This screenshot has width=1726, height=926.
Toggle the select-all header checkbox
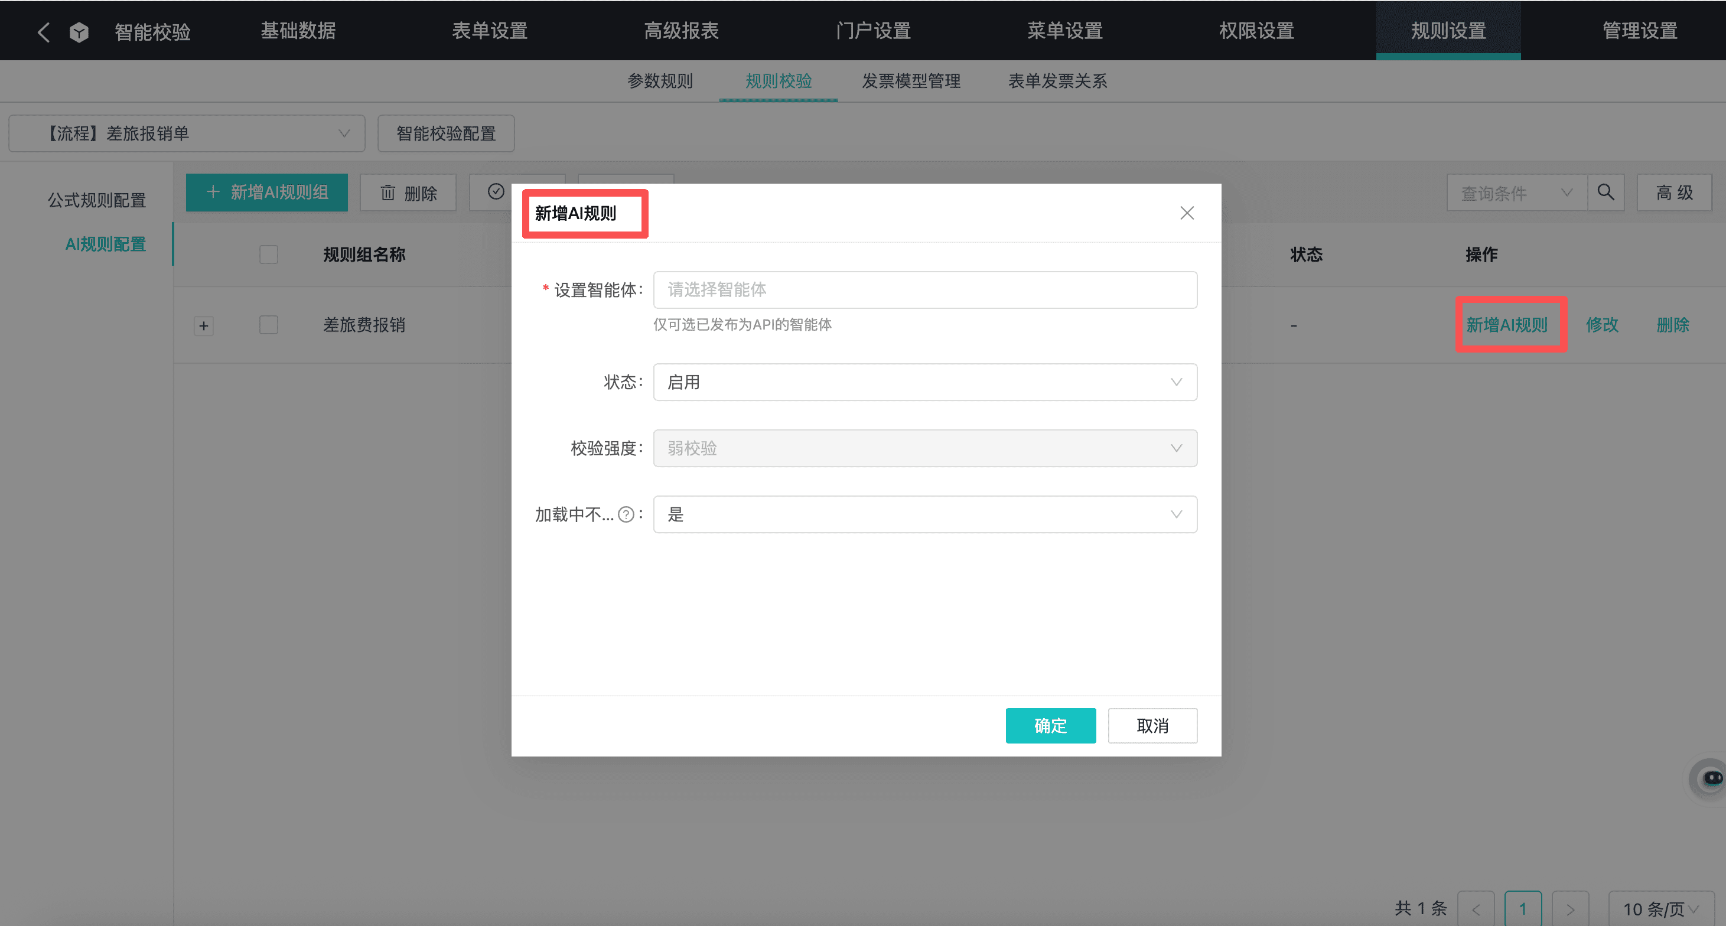pyautogui.click(x=269, y=255)
